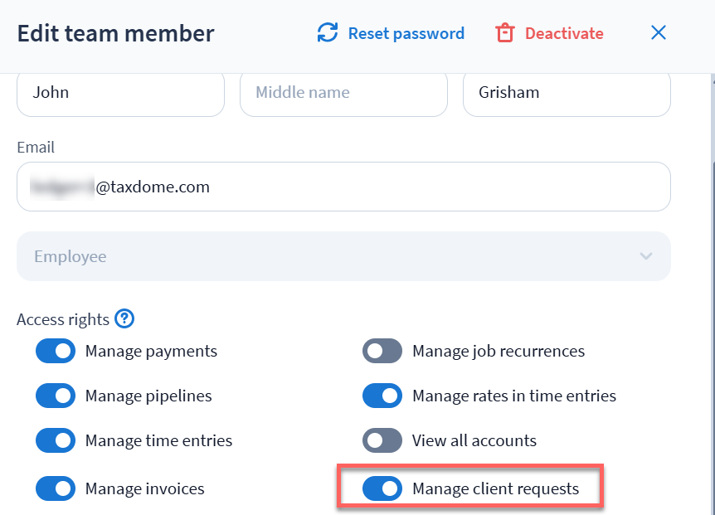Disable Manage client requests toggle
This screenshot has height=515, width=715.
pyautogui.click(x=382, y=488)
